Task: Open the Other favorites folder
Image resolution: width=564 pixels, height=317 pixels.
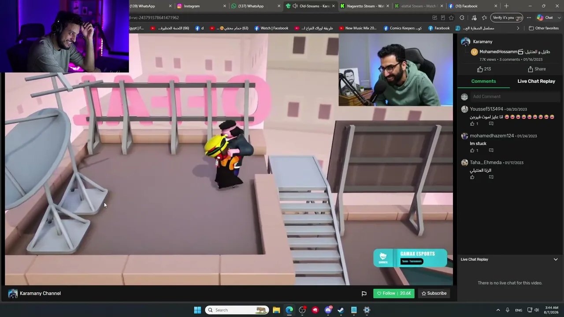Action: tap(544, 28)
